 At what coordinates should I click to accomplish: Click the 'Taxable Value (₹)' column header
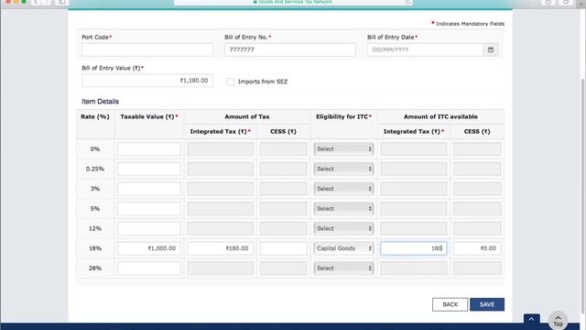pyautogui.click(x=148, y=116)
